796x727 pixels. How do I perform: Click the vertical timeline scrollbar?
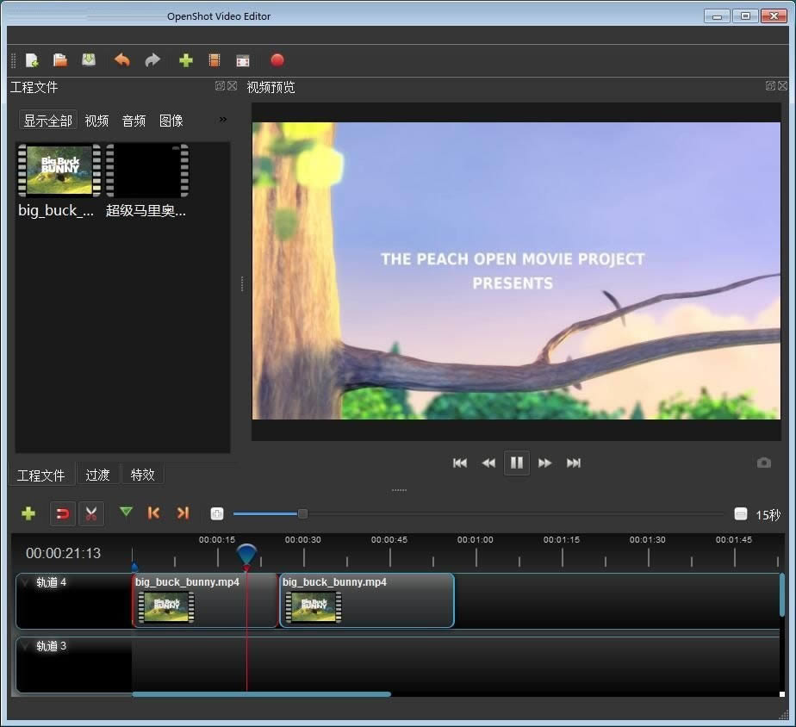[x=782, y=595]
